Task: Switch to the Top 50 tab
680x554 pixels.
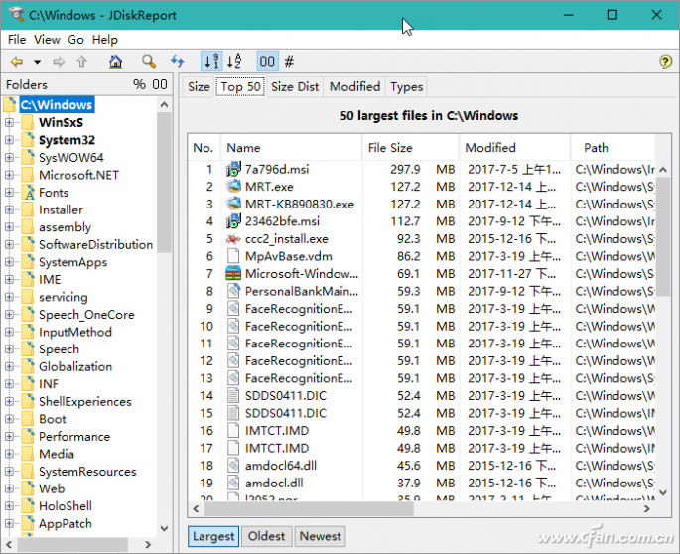Action: coord(240,86)
